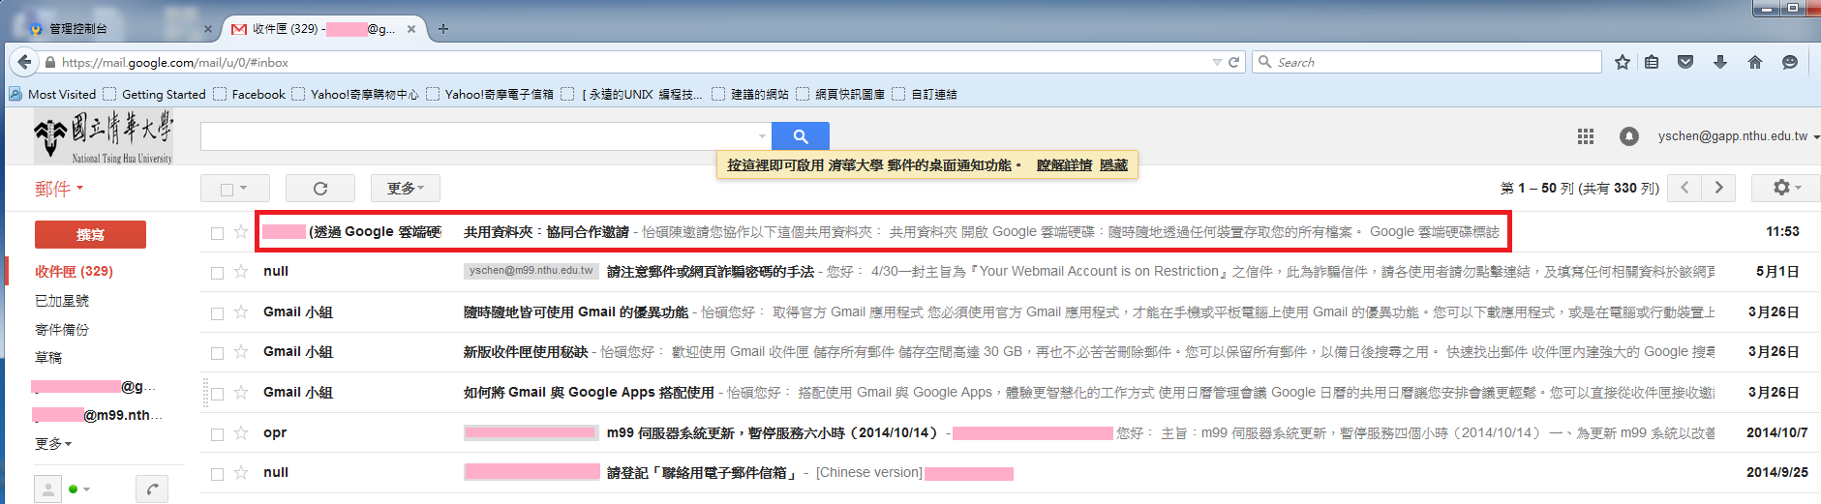Refresh the inbox with the reload icon
Screen dimensions: 1821x504
(320, 189)
